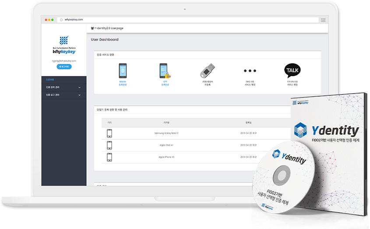Click the Apple iPhone XS device name
The height and width of the screenshot is (229, 370).
[166, 157]
